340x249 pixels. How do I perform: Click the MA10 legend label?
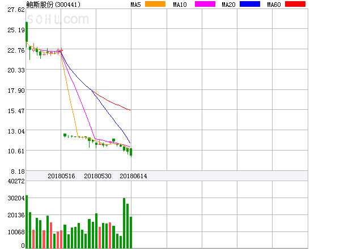pos(180,5)
